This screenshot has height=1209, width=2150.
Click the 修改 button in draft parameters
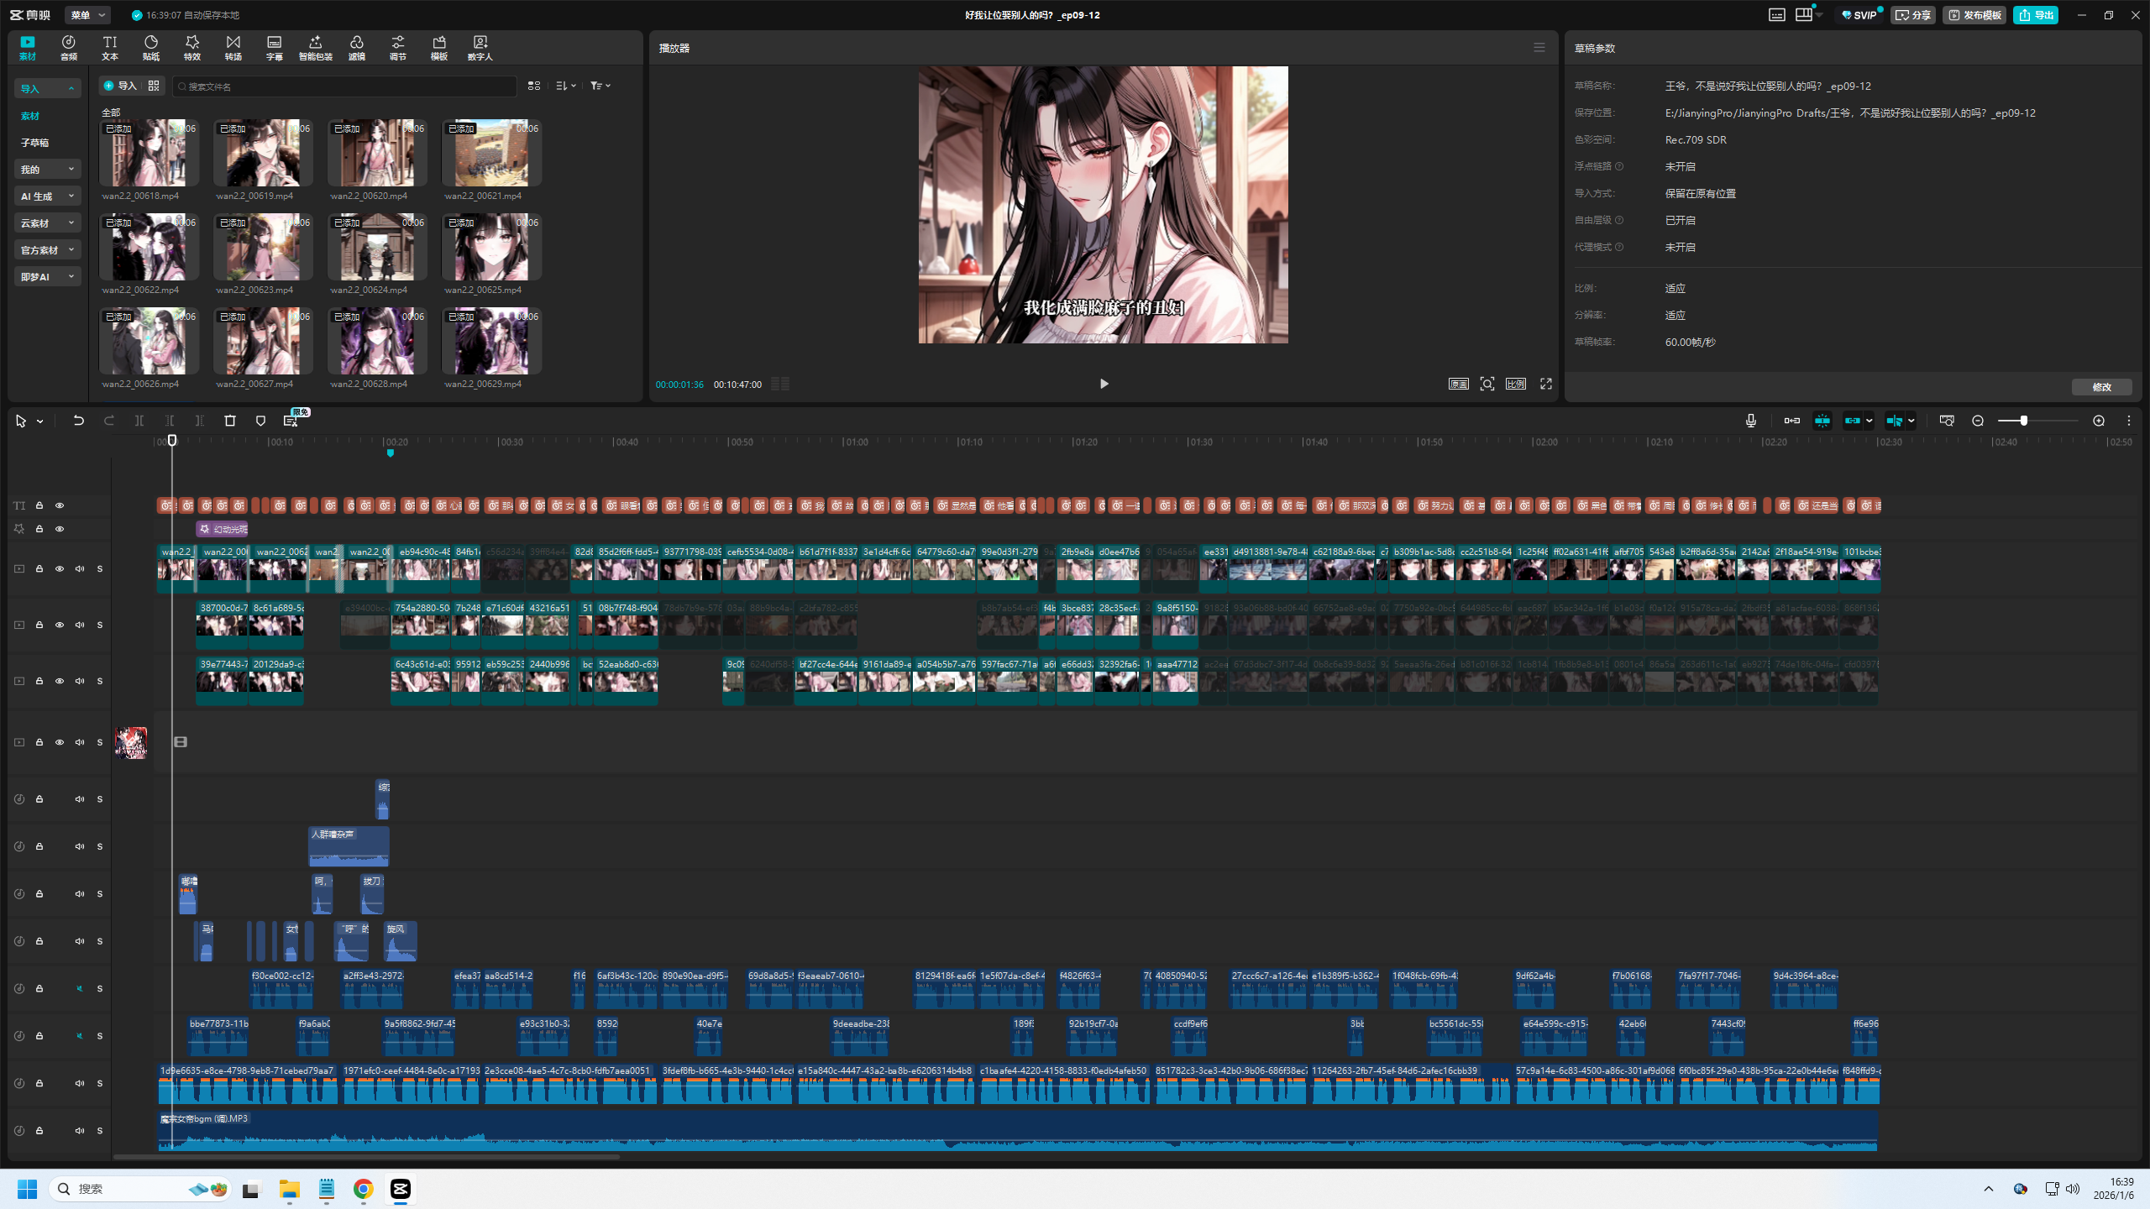tap(2101, 387)
